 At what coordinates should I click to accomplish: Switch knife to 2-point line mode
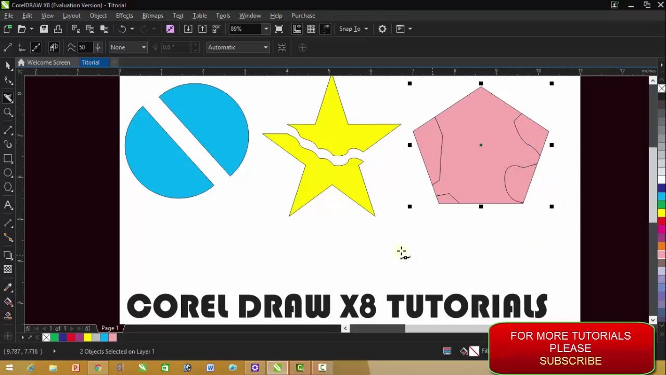(8, 47)
